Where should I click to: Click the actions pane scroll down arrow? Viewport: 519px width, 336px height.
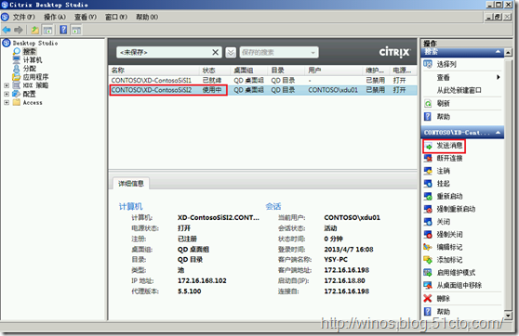[508, 316]
